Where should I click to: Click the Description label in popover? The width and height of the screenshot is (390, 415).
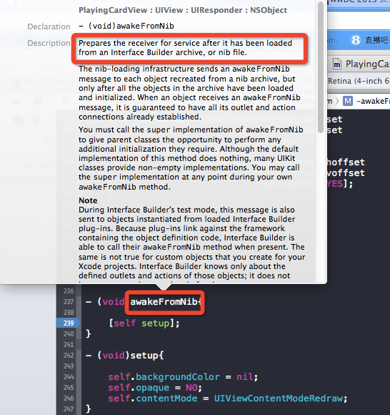tap(49, 43)
